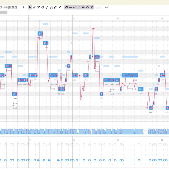
Task: Select the pencil draw tool
Action: [34, 7]
